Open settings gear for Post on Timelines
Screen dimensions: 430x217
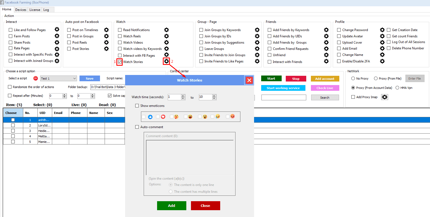tap(107, 30)
